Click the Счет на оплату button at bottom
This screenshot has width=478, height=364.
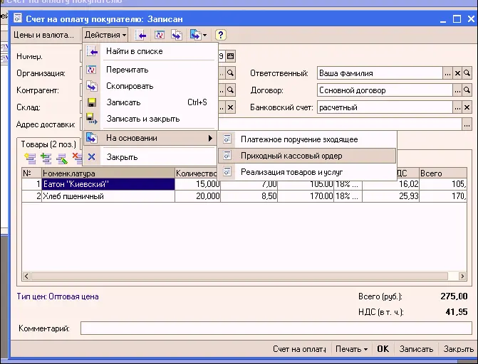(299, 349)
